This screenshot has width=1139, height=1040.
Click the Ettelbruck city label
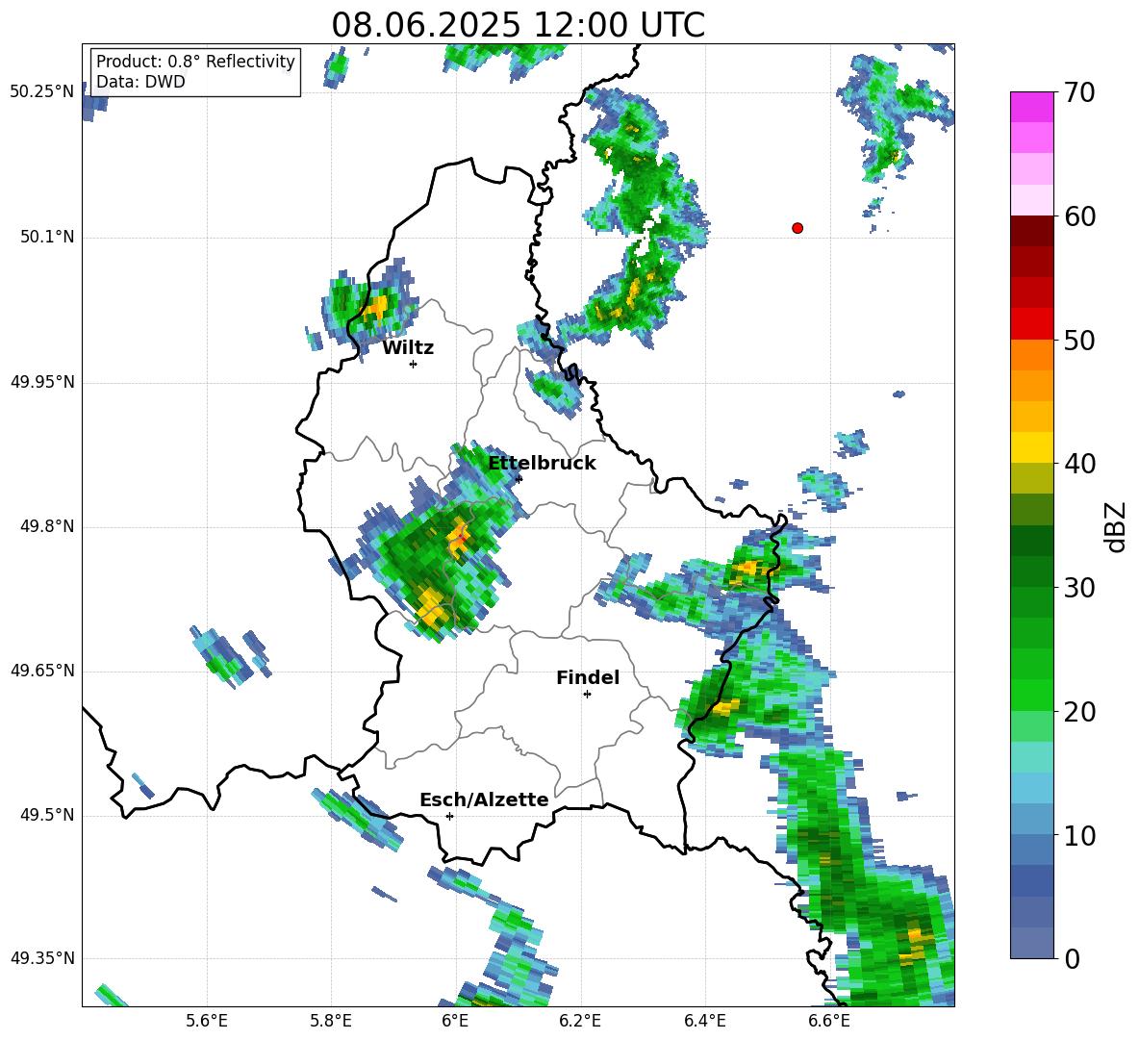coord(542,464)
